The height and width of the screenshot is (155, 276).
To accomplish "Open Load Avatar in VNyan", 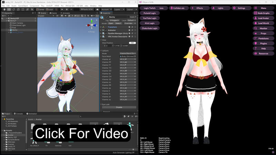I will point(263,18).
